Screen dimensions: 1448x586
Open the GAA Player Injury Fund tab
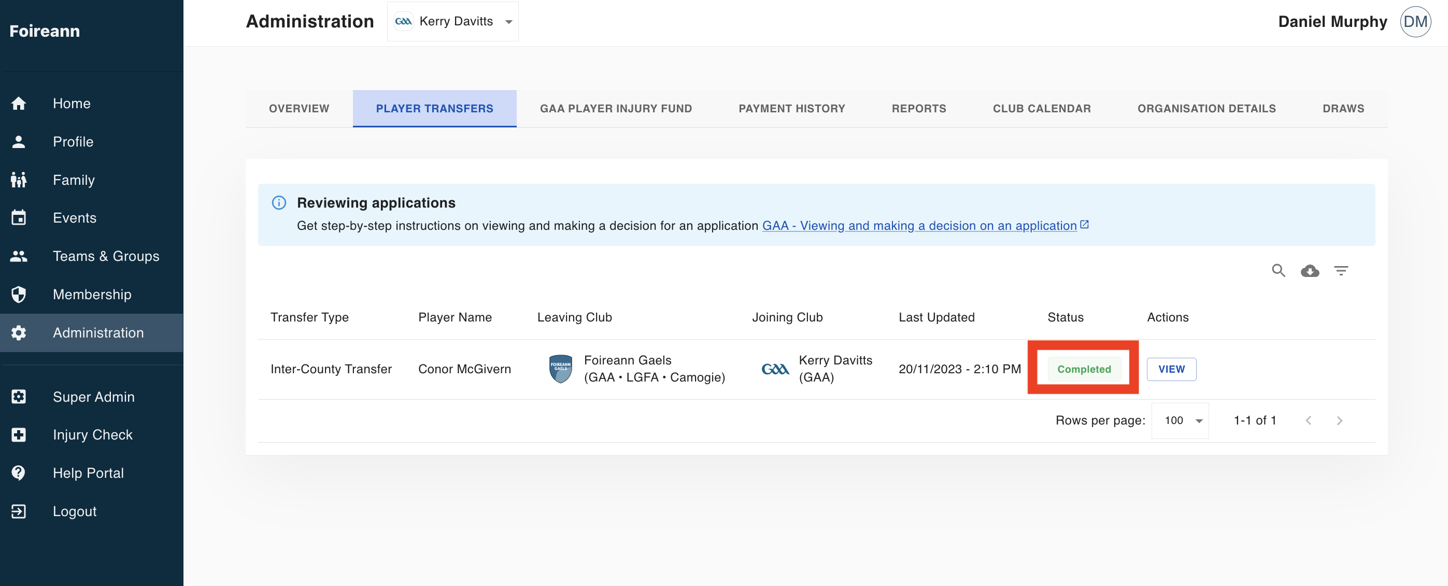point(616,108)
